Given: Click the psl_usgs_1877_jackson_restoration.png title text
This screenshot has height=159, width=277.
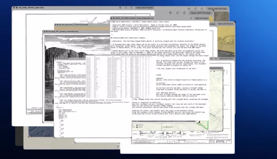Looking at the screenshot, I should [x=63, y=32].
